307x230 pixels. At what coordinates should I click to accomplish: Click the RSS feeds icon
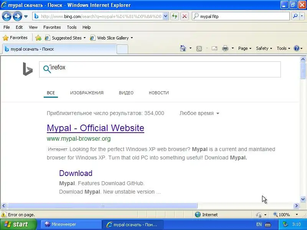(199, 48)
